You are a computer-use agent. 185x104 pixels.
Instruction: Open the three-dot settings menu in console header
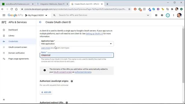tap(173, 15)
